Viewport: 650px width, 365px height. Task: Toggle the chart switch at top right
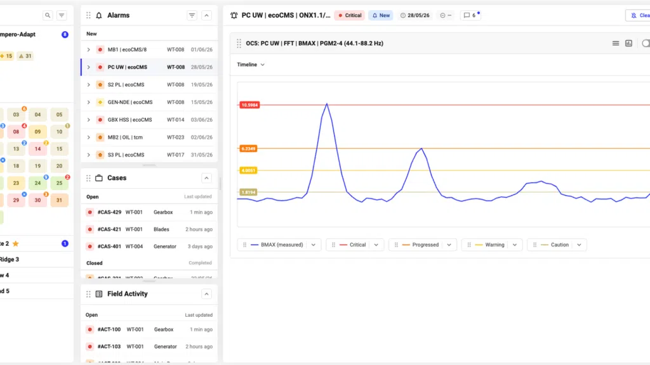[646, 44]
